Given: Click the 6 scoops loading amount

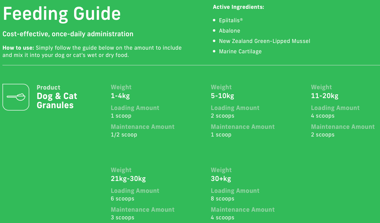Looking at the screenshot, I should coord(122,199).
